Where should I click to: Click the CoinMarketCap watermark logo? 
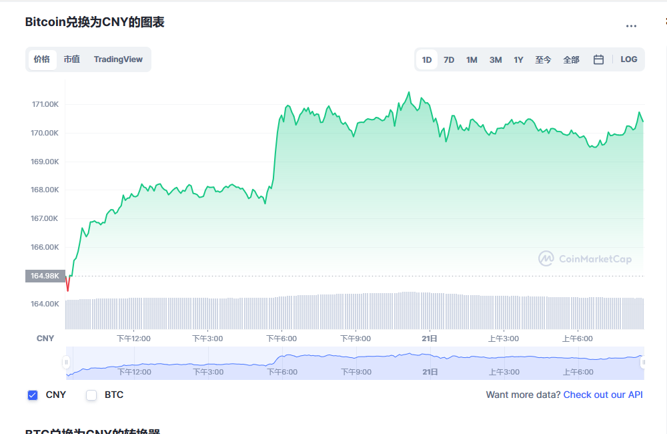click(584, 258)
